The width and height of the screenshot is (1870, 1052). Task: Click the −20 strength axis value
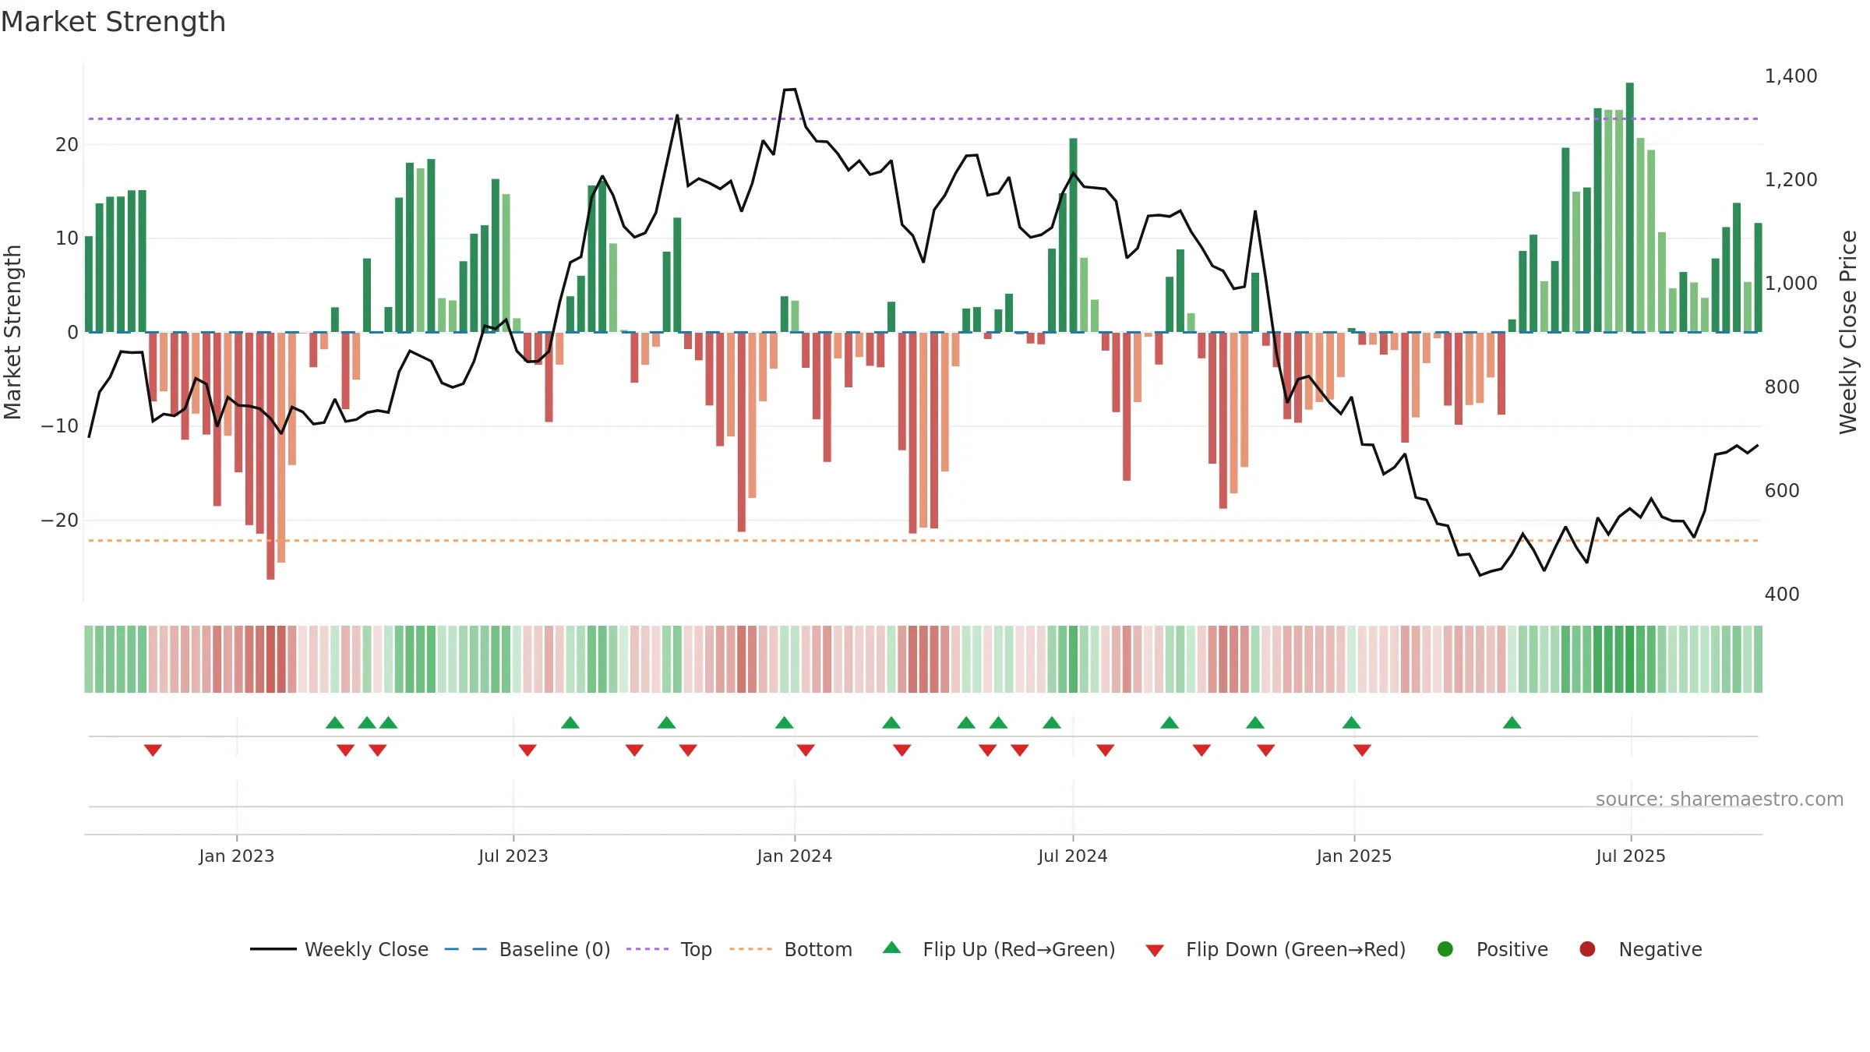(60, 520)
